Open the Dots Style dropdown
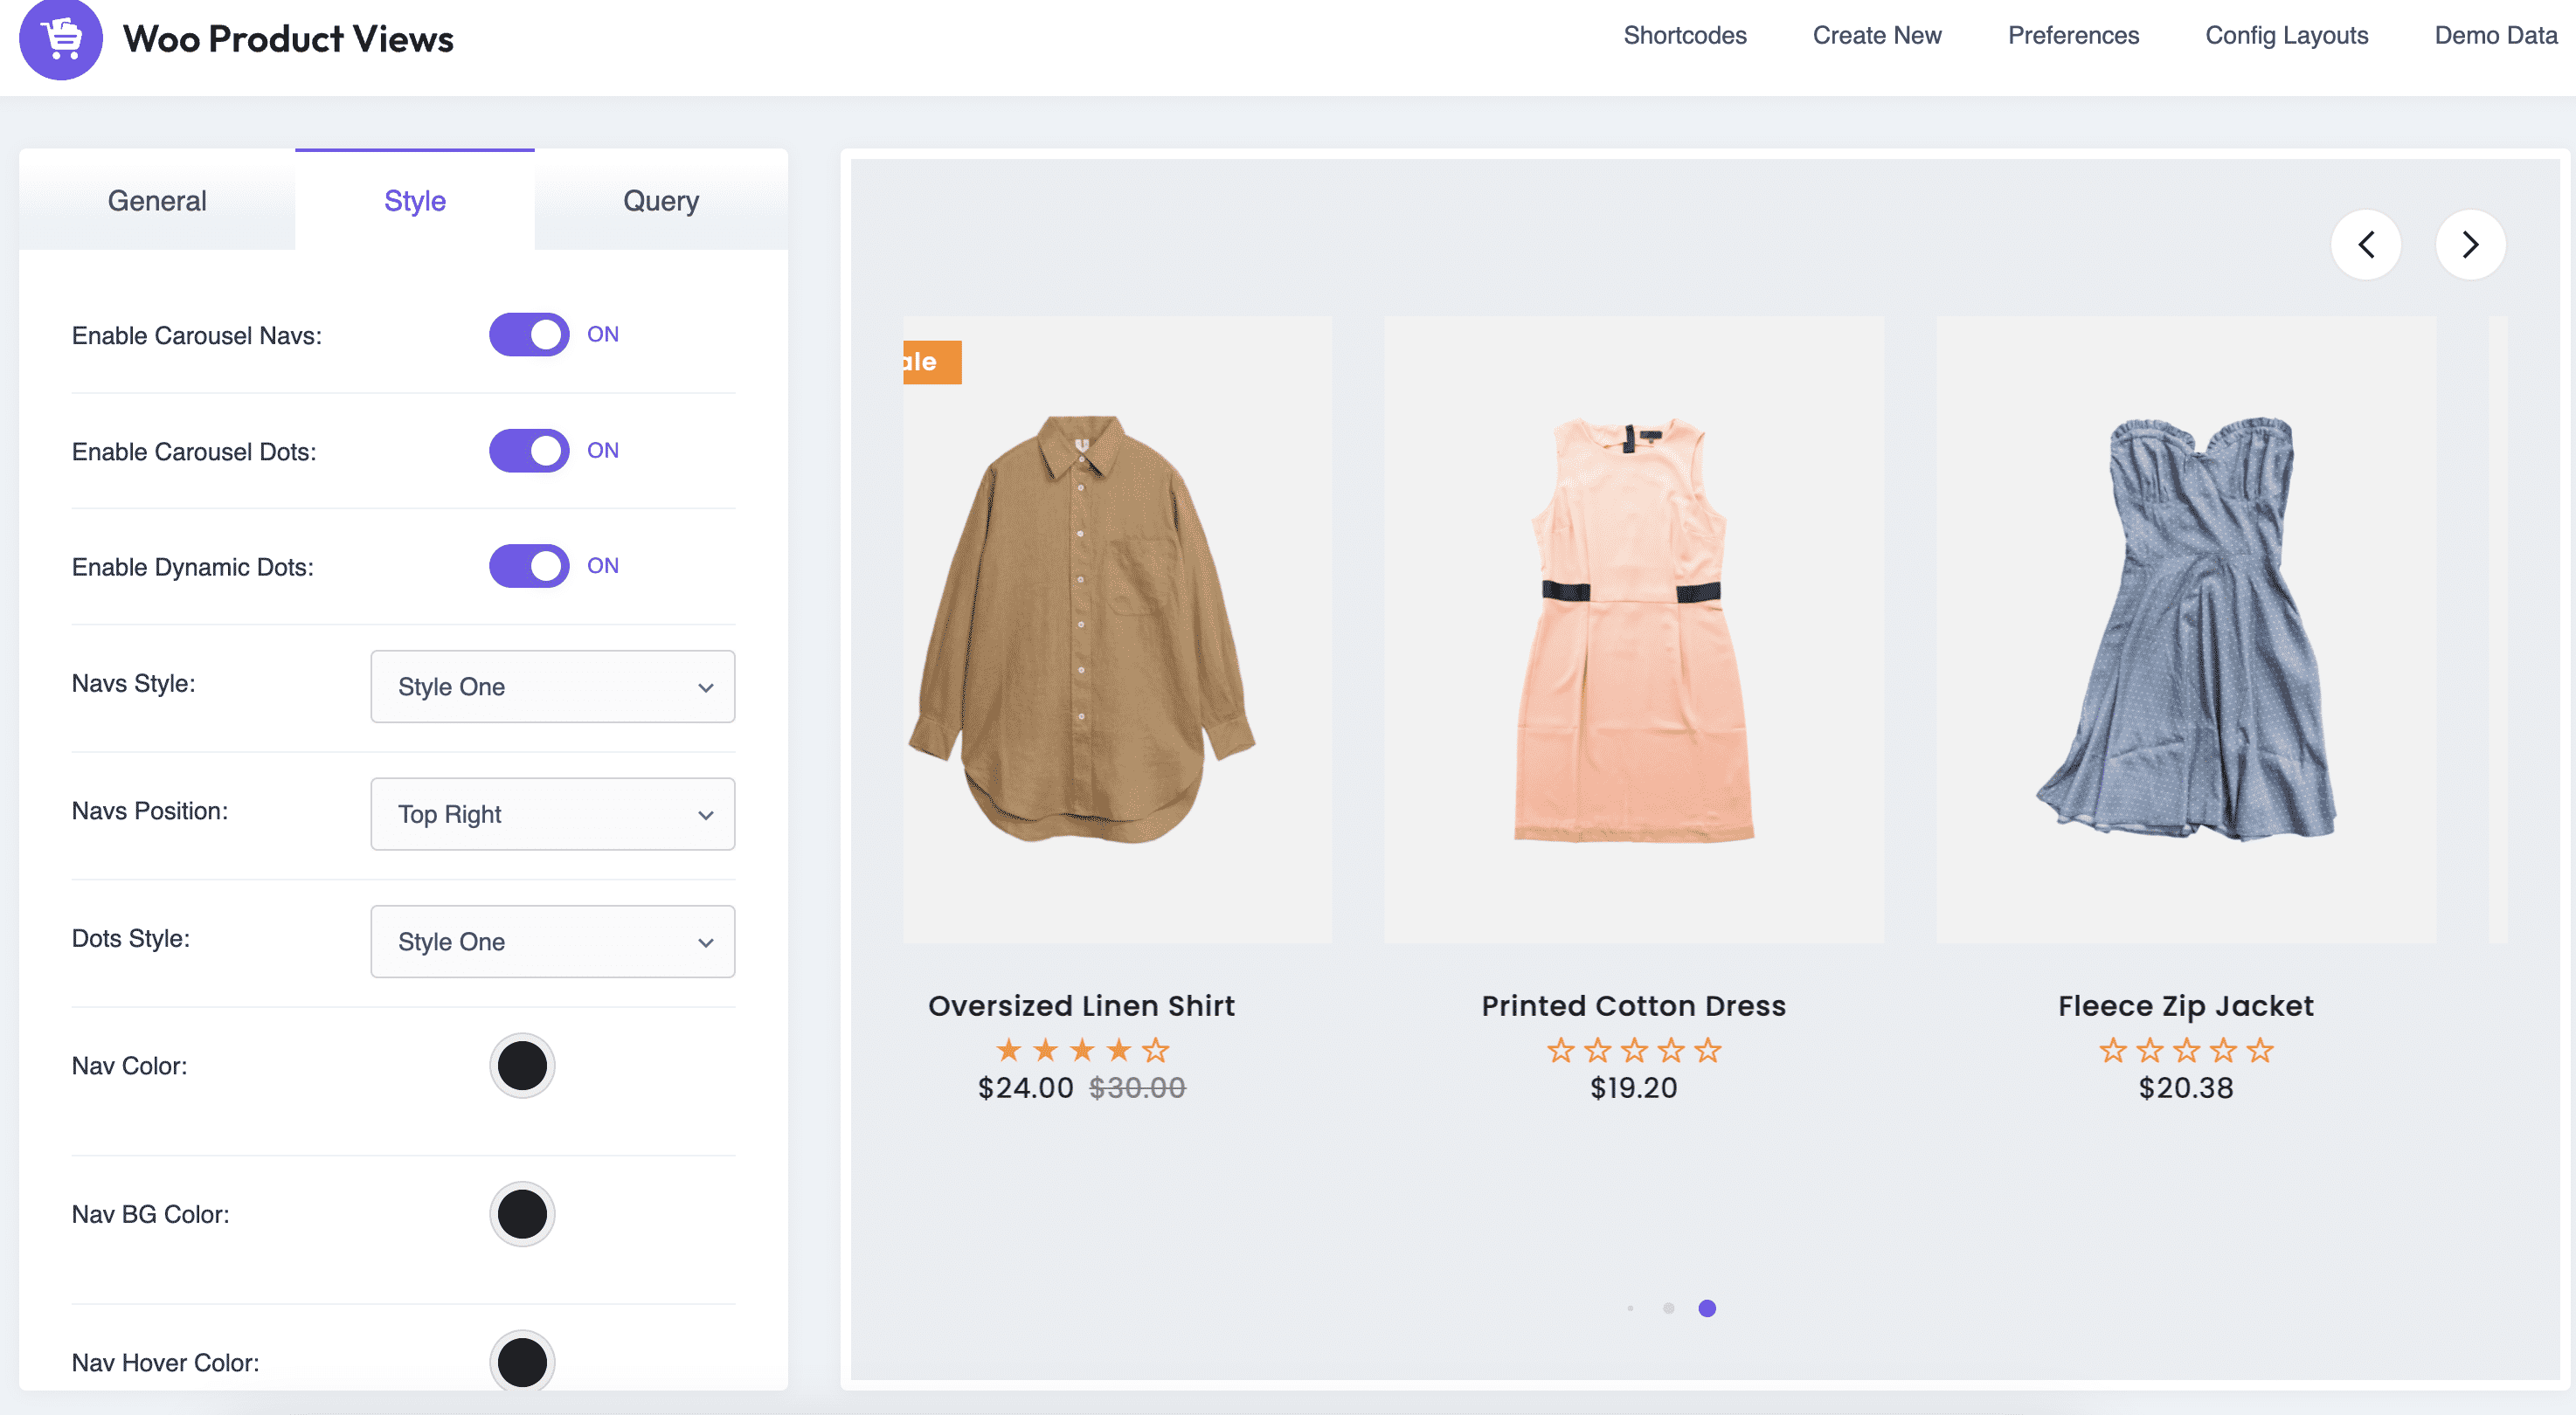 pos(553,942)
